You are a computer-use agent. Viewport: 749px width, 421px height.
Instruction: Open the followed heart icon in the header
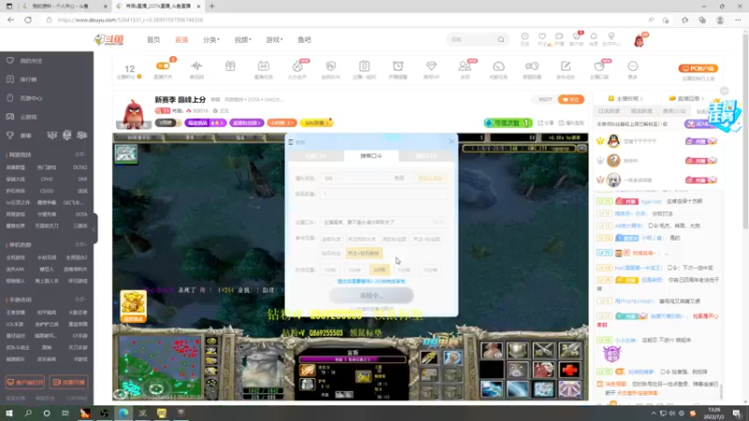click(542, 36)
